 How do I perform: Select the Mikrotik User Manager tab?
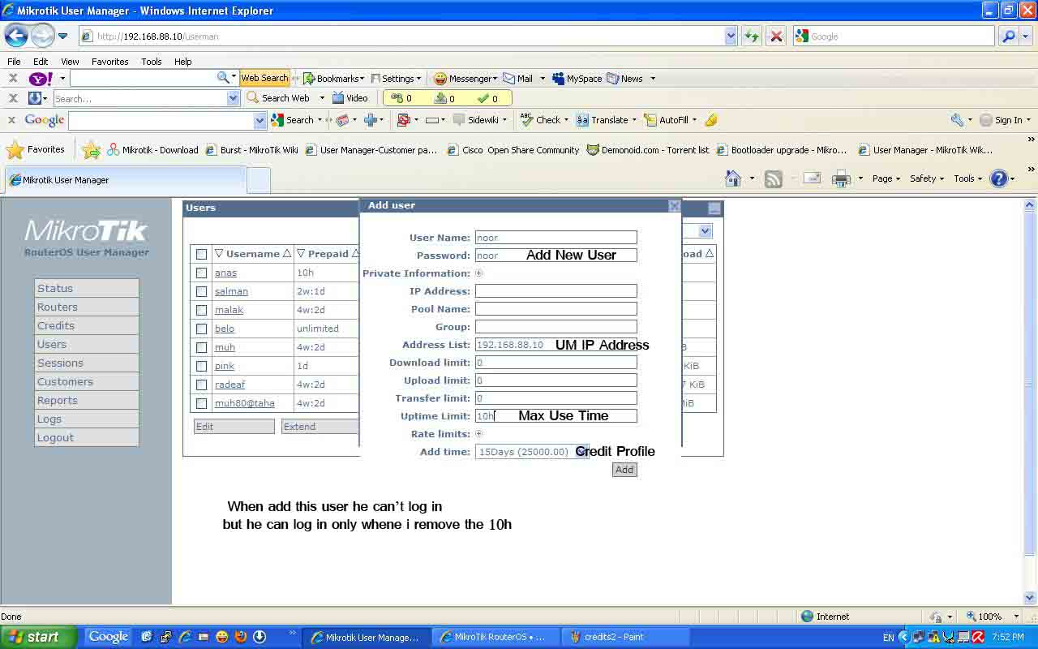(x=125, y=180)
